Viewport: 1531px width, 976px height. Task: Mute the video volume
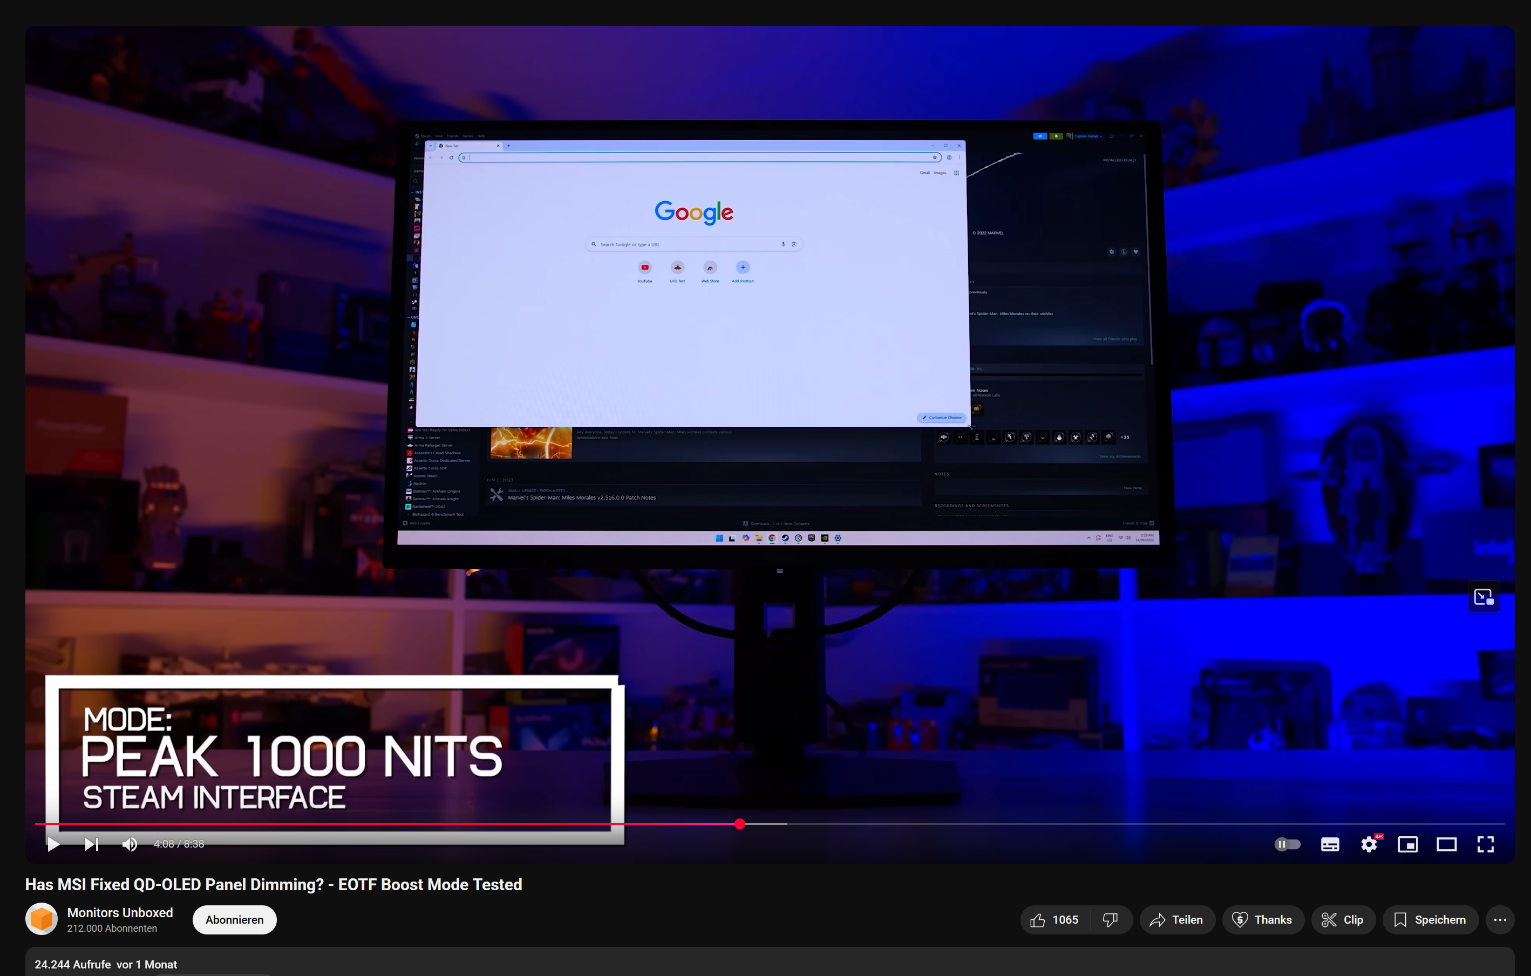pos(129,844)
